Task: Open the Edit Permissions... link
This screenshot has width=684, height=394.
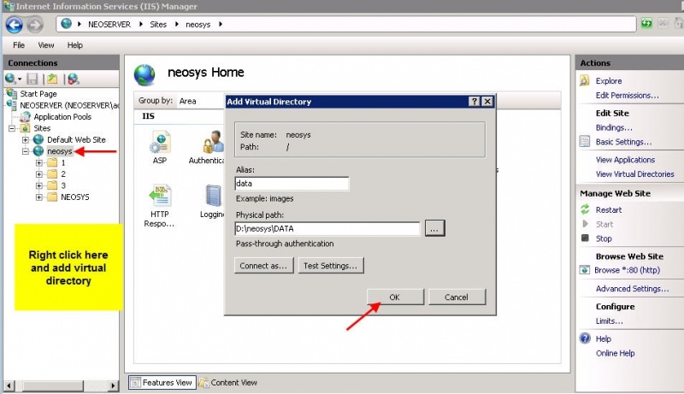Action: [628, 95]
